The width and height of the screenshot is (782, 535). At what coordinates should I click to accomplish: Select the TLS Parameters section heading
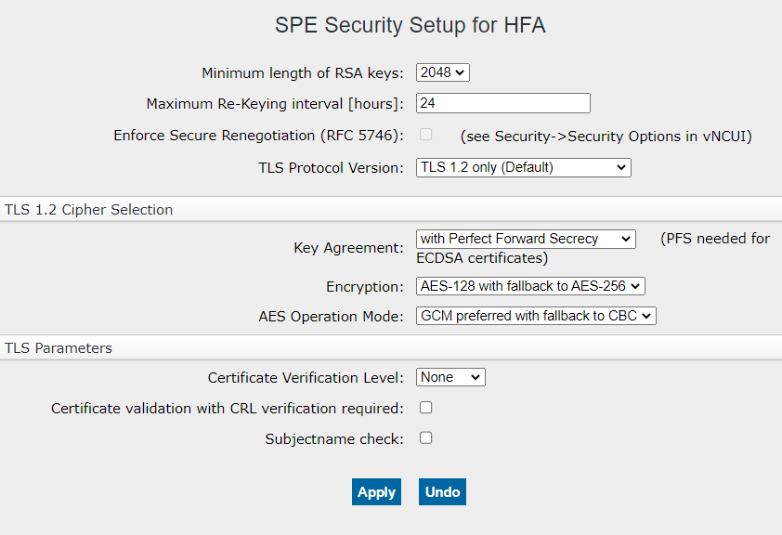point(59,348)
